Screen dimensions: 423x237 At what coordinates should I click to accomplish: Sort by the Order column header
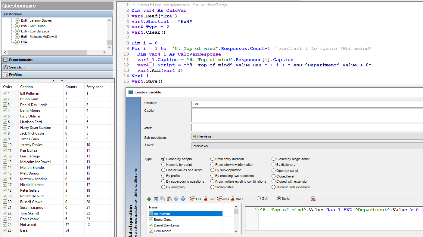pyautogui.click(x=10, y=87)
